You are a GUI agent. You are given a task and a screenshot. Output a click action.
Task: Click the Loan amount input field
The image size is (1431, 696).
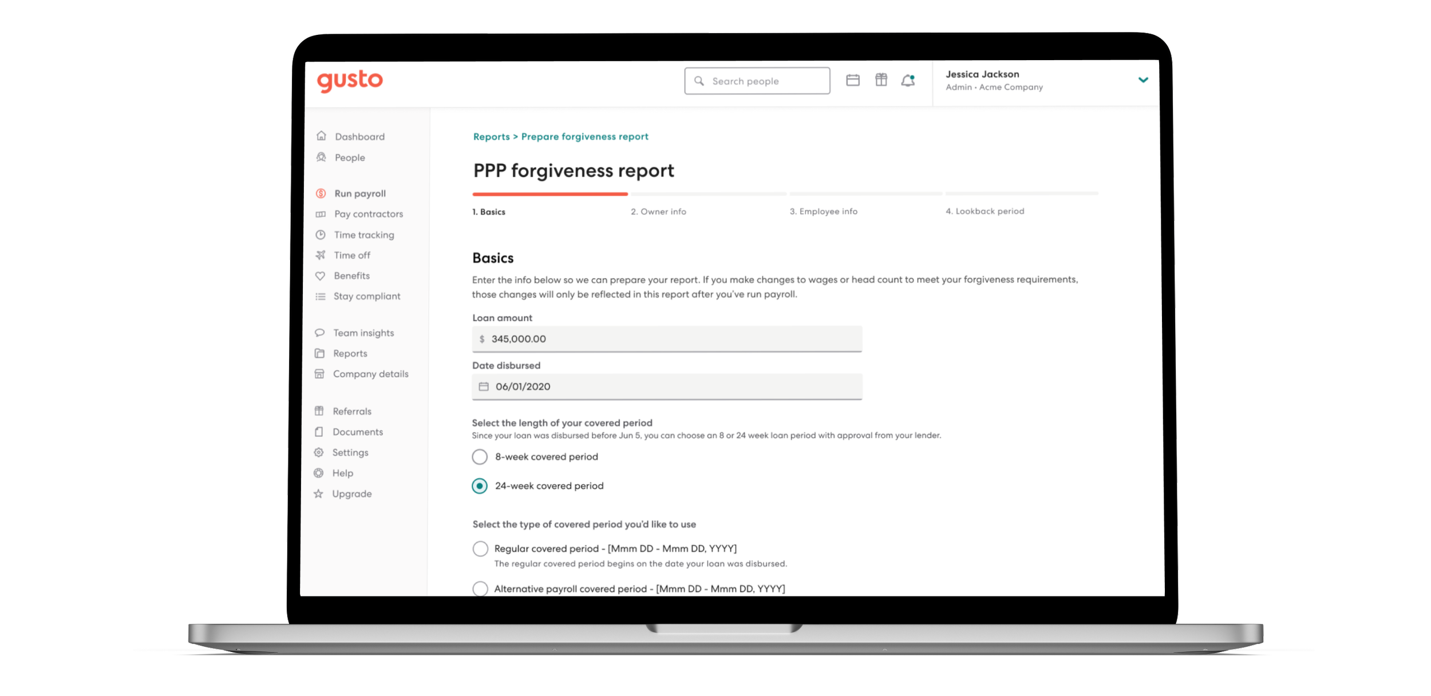pos(667,339)
